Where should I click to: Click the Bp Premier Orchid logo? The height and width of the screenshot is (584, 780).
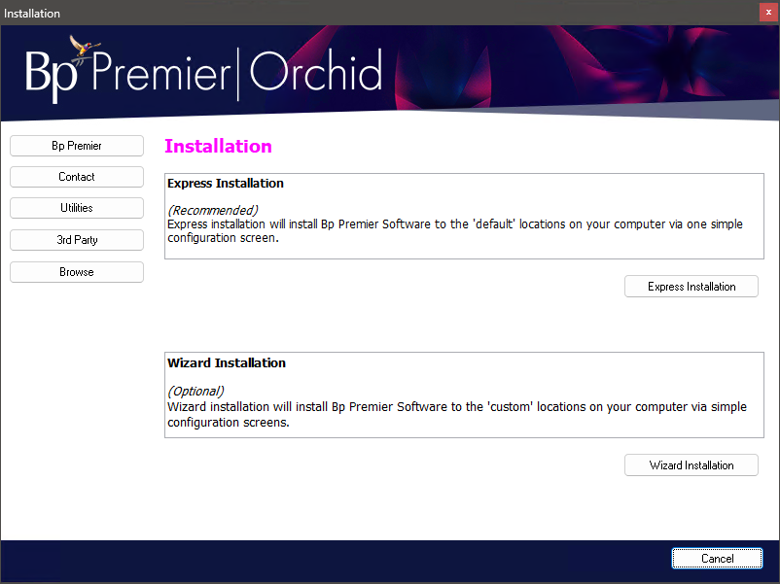pyautogui.click(x=204, y=71)
